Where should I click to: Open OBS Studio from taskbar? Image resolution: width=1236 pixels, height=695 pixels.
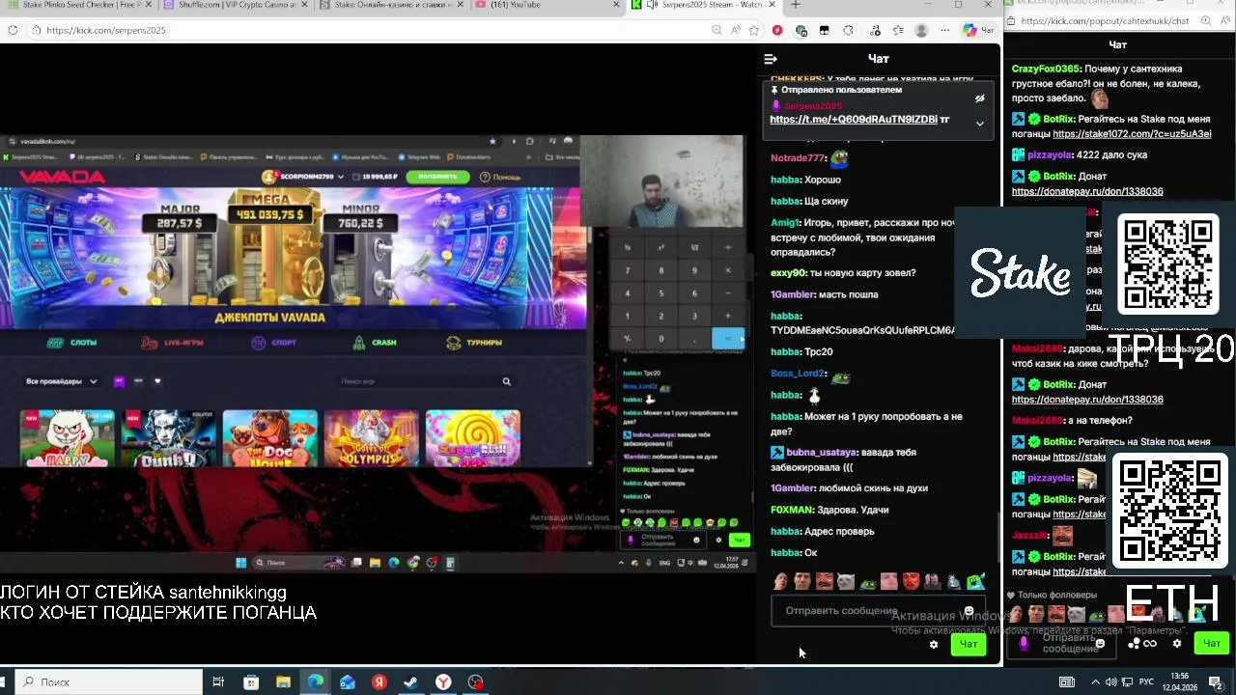tap(475, 682)
